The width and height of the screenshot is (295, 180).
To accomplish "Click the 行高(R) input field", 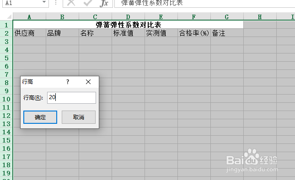I will [71, 97].
